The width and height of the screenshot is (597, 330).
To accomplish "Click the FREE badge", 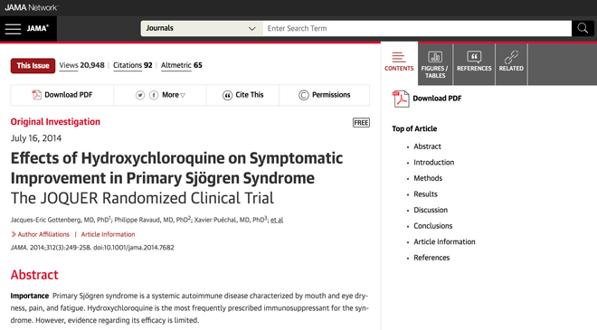I will pyautogui.click(x=361, y=123).
